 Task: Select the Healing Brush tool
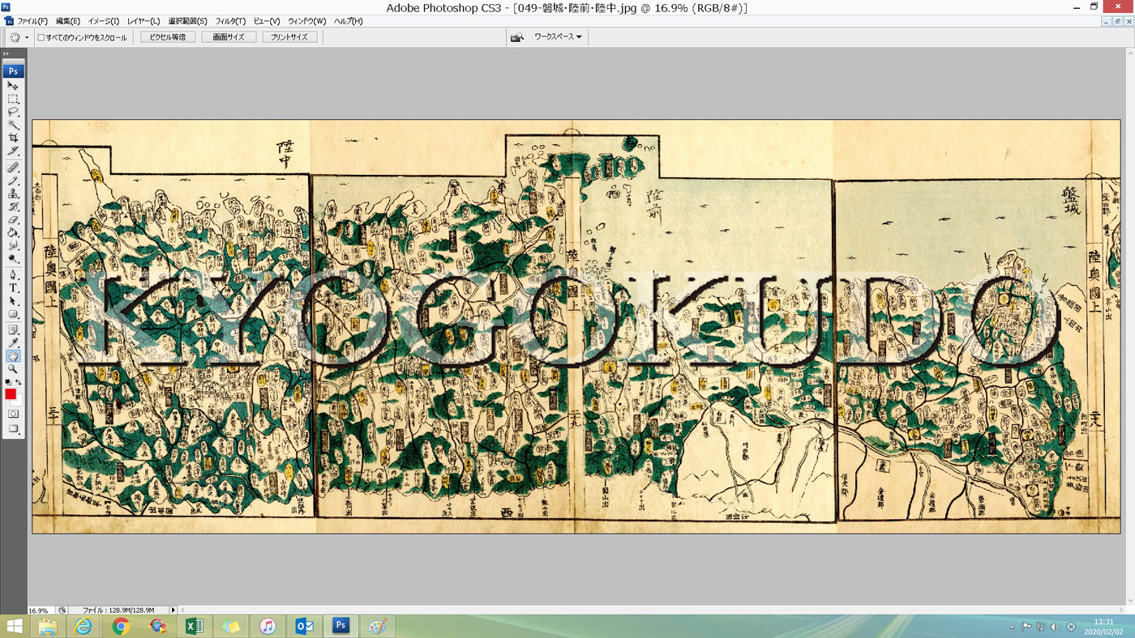tap(13, 168)
